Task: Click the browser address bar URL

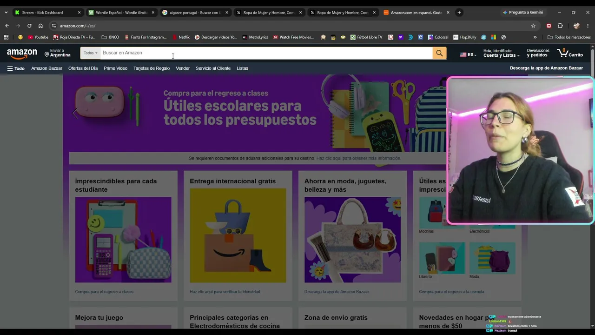Action: point(78,26)
